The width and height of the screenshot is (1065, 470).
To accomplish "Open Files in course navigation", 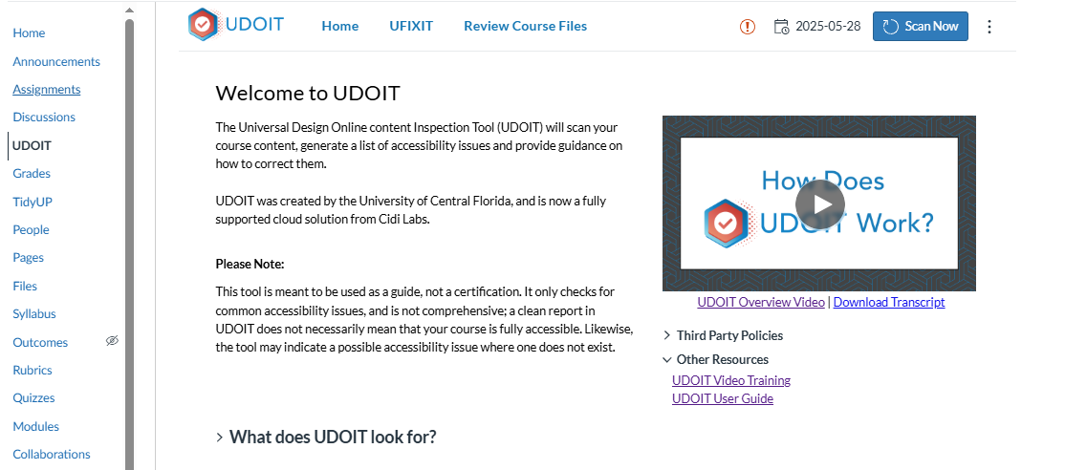I will coord(25,287).
